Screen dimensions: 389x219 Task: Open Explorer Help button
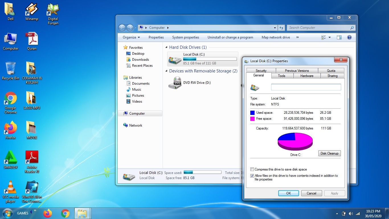pos(349,37)
